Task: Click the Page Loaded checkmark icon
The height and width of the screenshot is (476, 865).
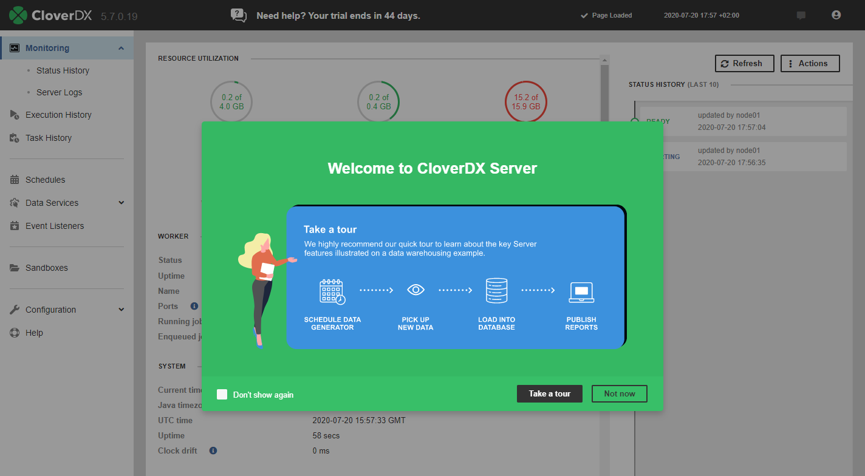Action: click(x=584, y=15)
